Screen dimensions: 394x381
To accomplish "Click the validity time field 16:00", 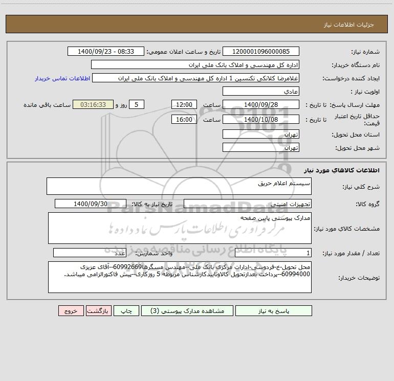I will [184, 119].
